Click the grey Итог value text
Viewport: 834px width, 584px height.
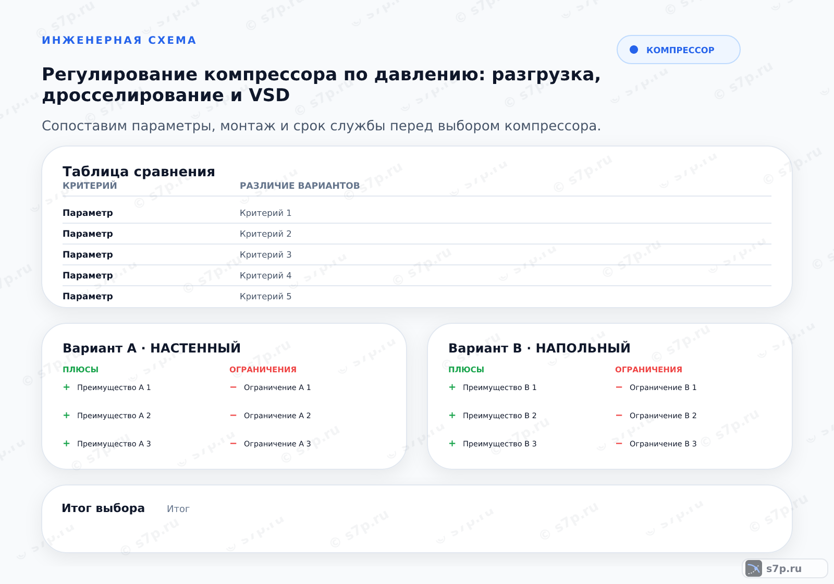[178, 509]
